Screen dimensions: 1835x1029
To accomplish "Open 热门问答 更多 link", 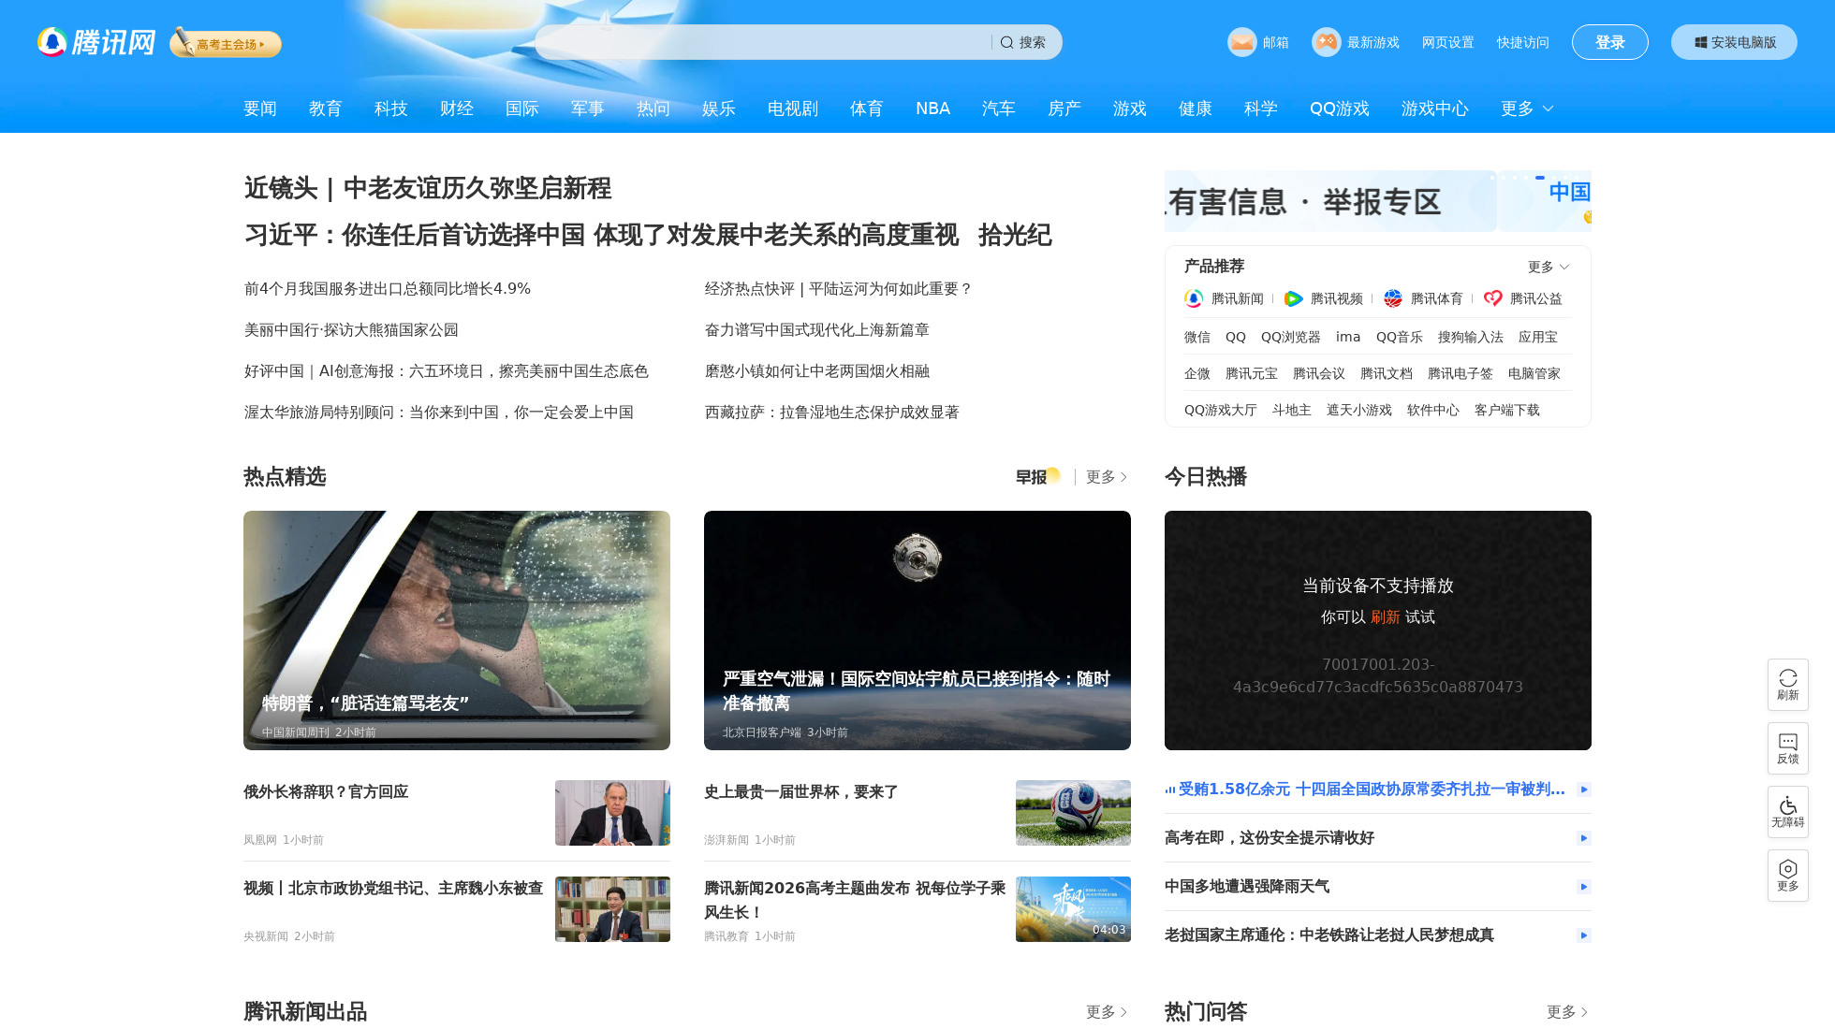I will coord(1567,1012).
